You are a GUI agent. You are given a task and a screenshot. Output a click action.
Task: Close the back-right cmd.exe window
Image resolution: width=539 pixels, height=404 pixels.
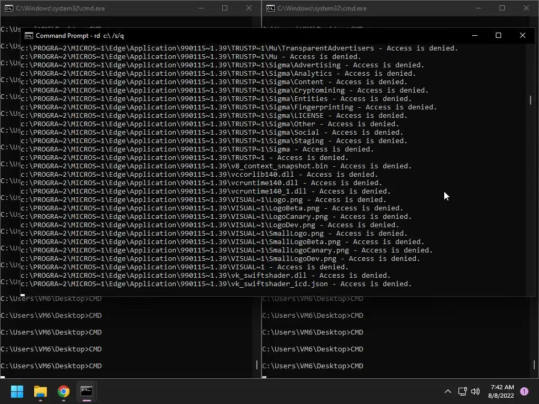[x=526, y=8]
